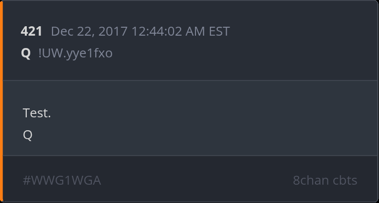Viewport: 379px width, 203px height.
Task: Open the cbts board link
Action: 345,180
